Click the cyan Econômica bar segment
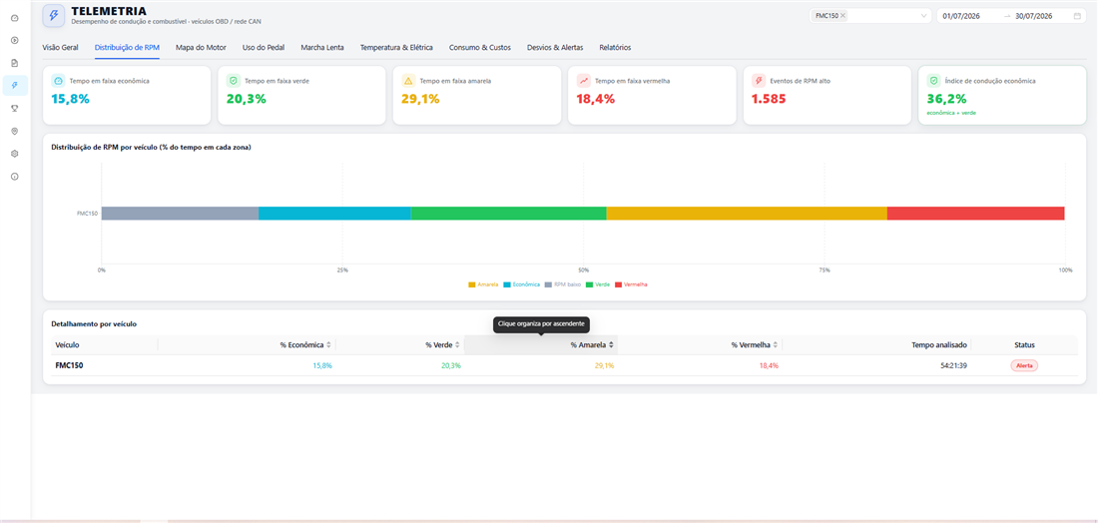This screenshot has width=1098, height=523. click(x=334, y=214)
